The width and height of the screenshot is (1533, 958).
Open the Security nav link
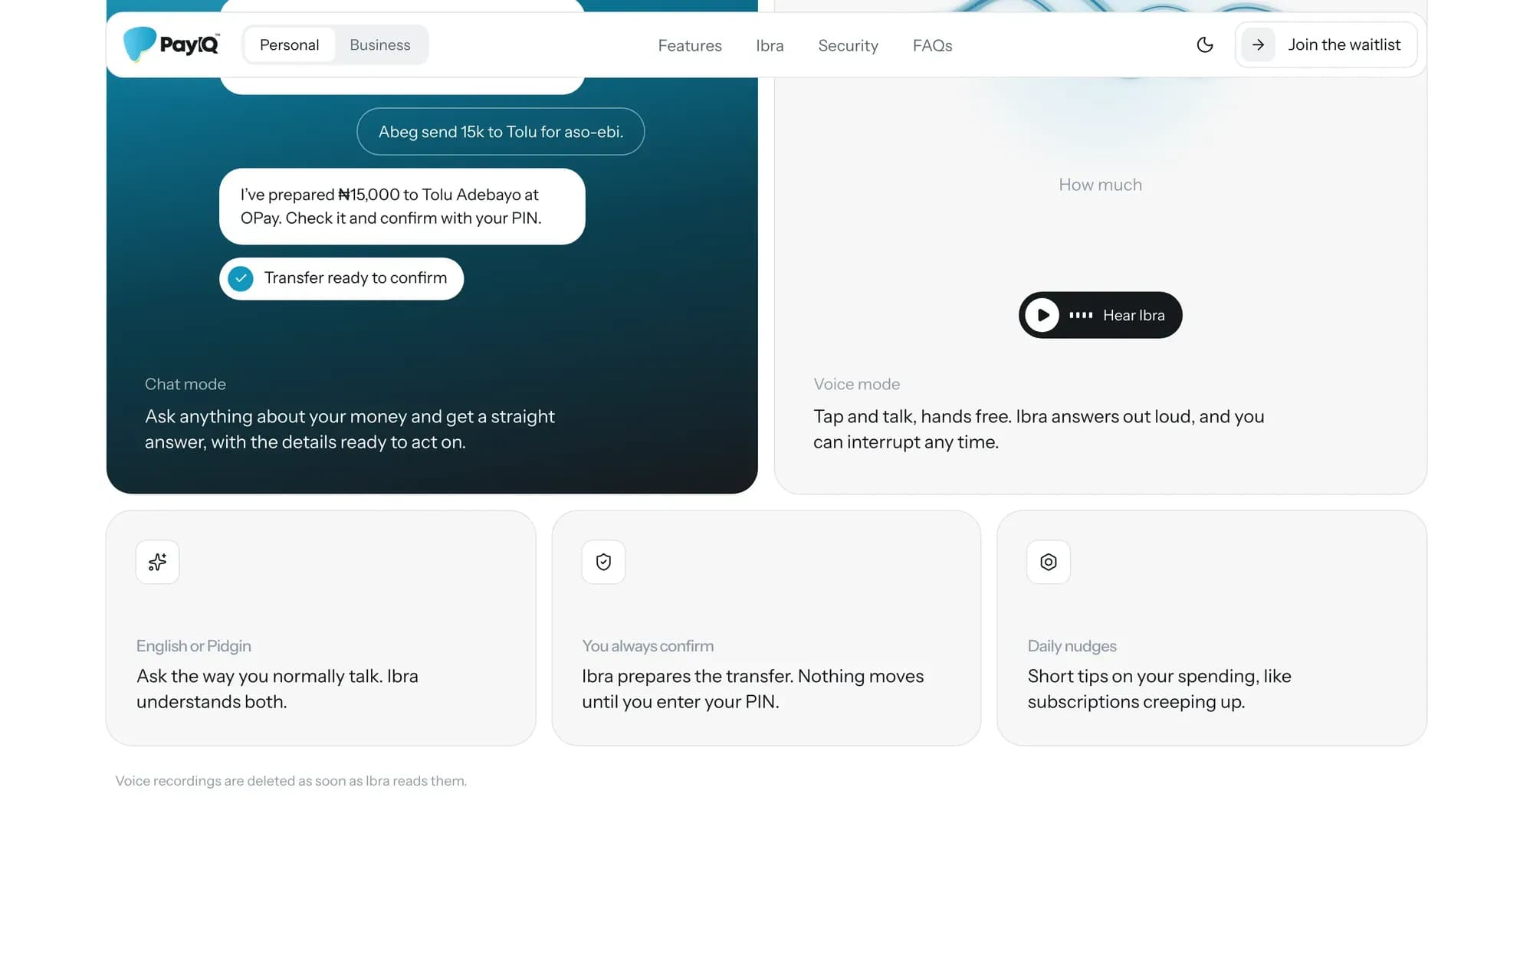pyautogui.click(x=848, y=46)
